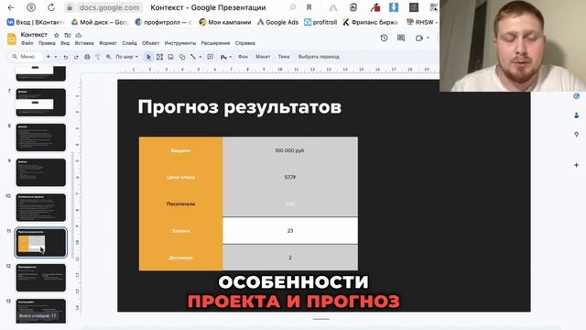Click the redo arrow
586x330 pixels.
coord(76,57)
